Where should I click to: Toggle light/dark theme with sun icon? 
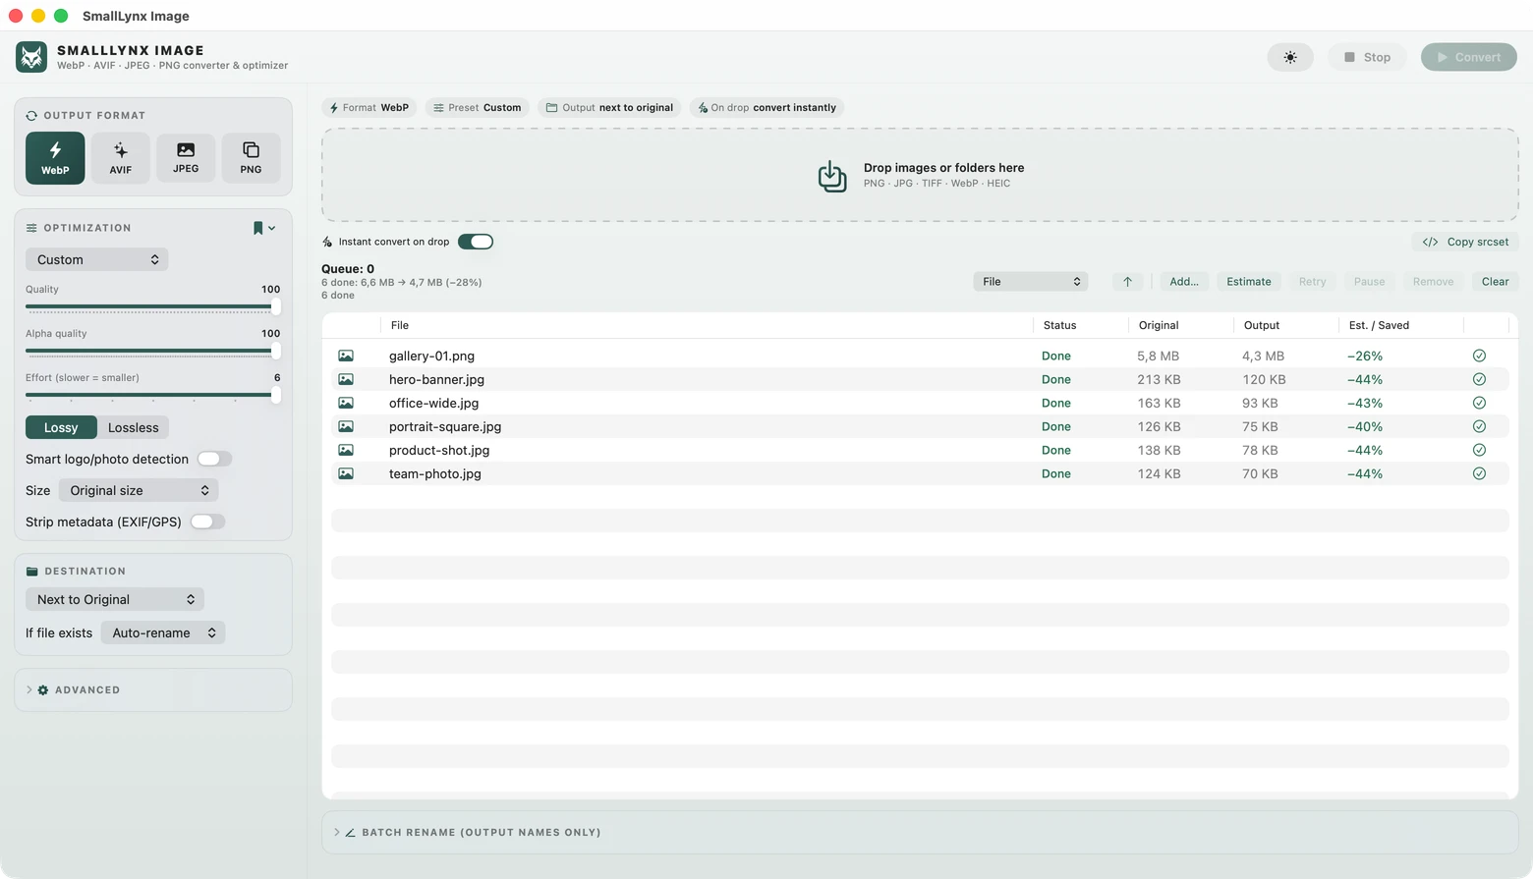click(x=1290, y=57)
